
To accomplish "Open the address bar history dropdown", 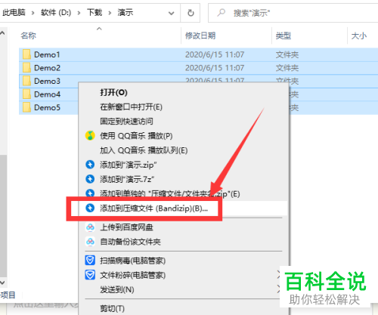I will [x=172, y=13].
